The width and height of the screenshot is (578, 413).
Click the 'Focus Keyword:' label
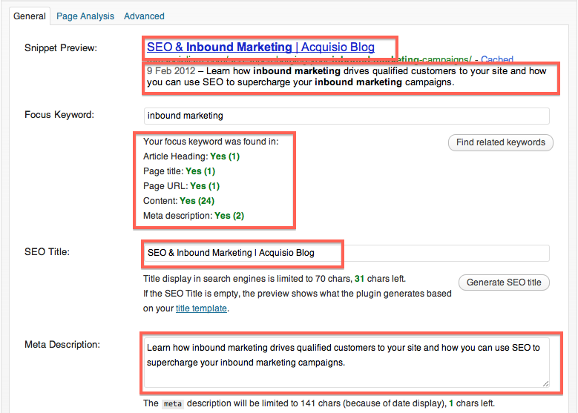(x=59, y=115)
